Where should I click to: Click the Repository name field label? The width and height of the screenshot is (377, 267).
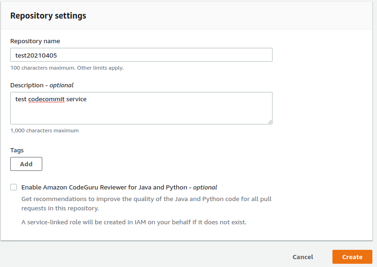point(35,41)
